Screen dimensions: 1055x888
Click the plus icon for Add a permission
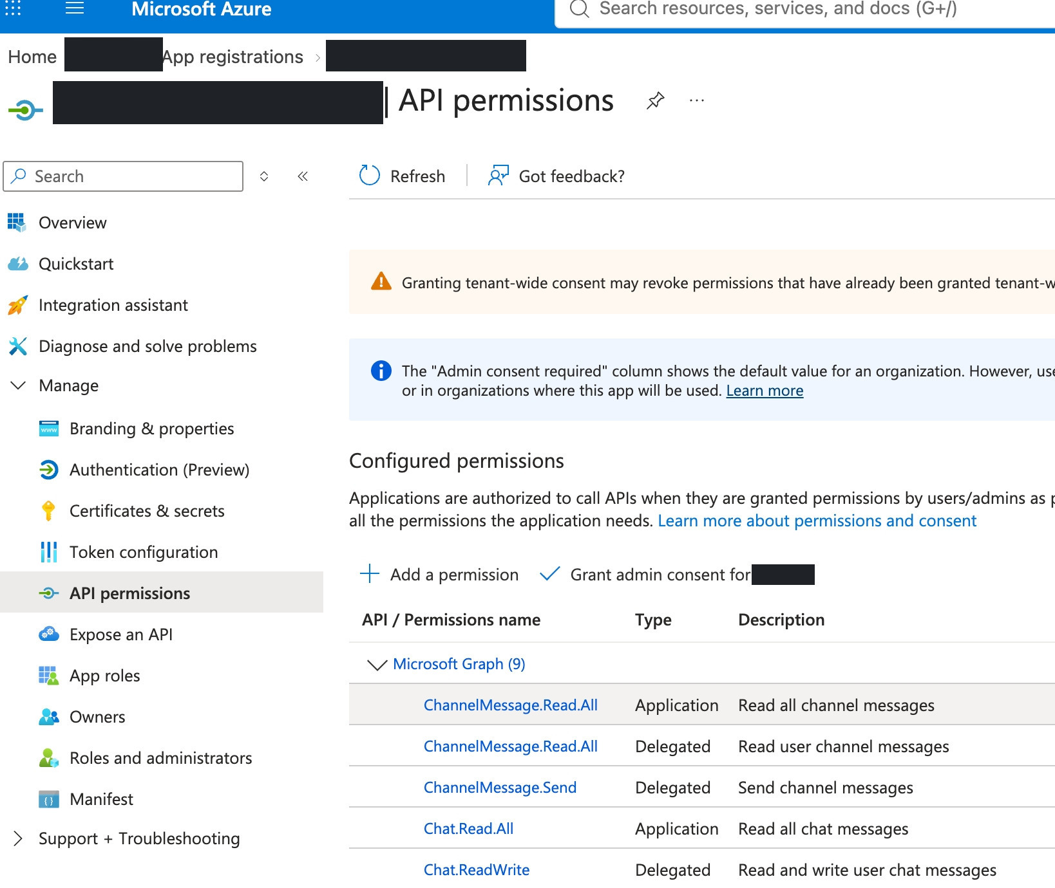(370, 573)
